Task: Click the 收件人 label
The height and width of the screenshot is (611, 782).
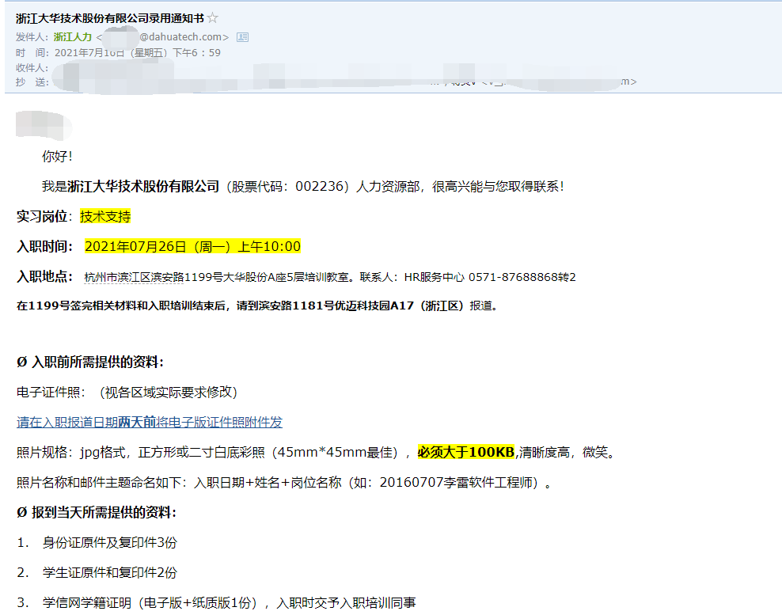Action: (x=32, y=68)
